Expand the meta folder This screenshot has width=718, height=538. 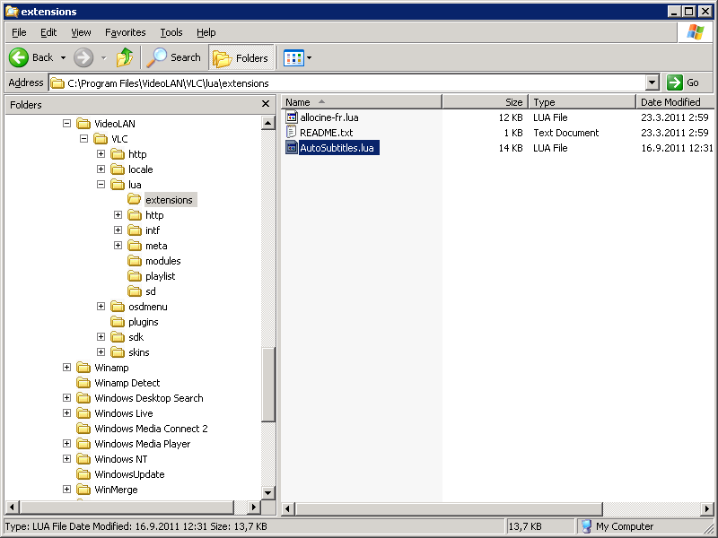click(118, 246)
